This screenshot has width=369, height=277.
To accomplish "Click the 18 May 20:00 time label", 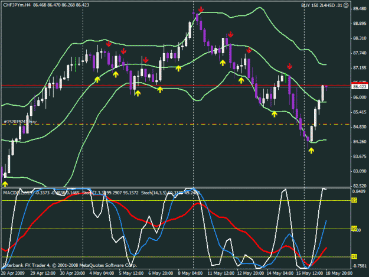I will pyautogui.click(x=339, y=273).
